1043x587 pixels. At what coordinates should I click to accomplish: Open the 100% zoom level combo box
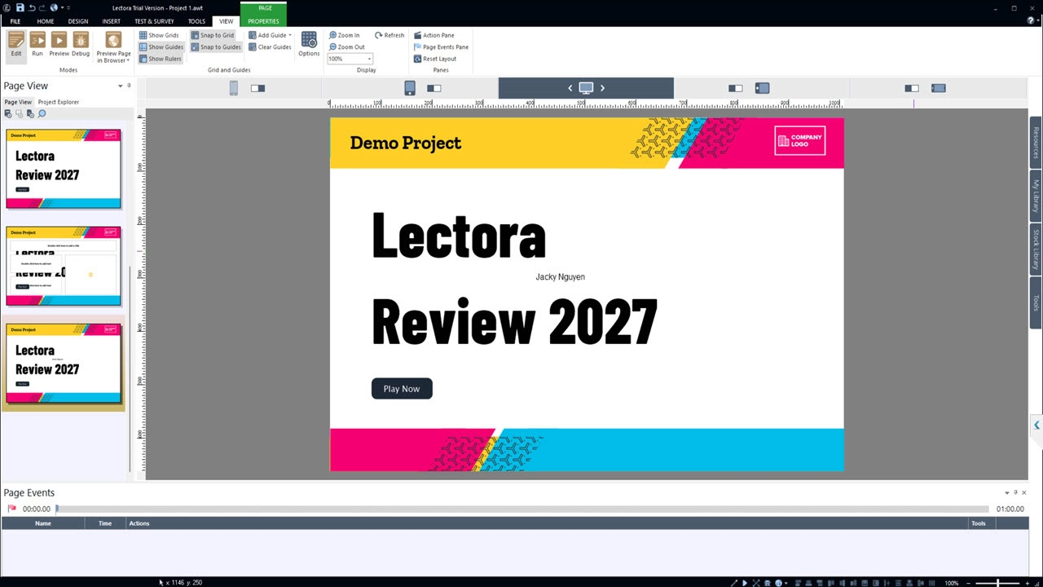tap(350, 59)
